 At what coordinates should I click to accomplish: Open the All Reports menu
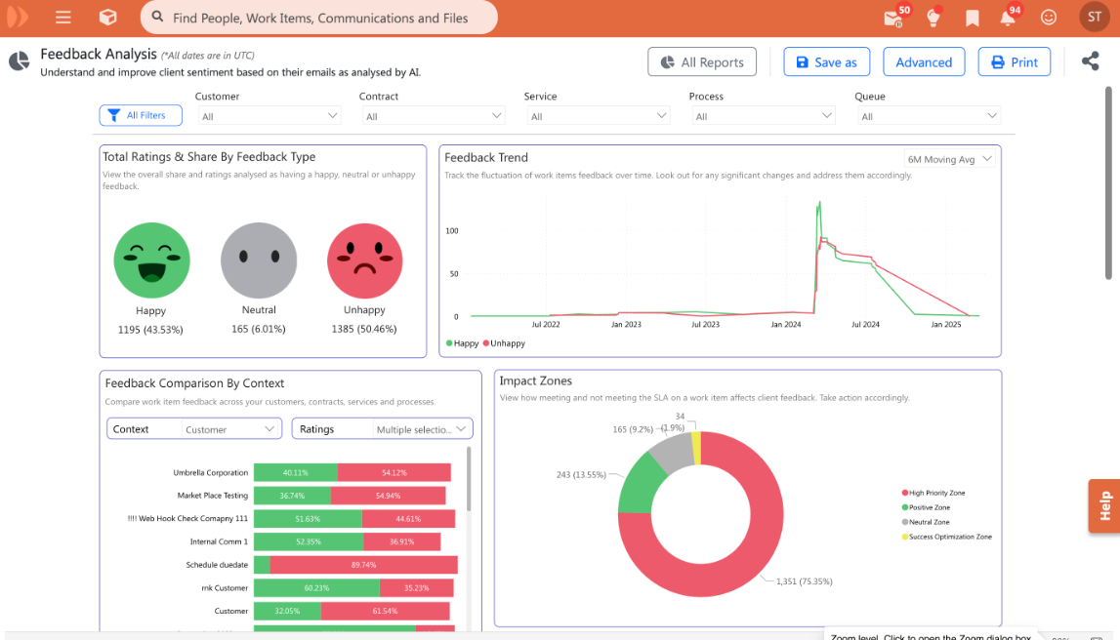point(702,61)
